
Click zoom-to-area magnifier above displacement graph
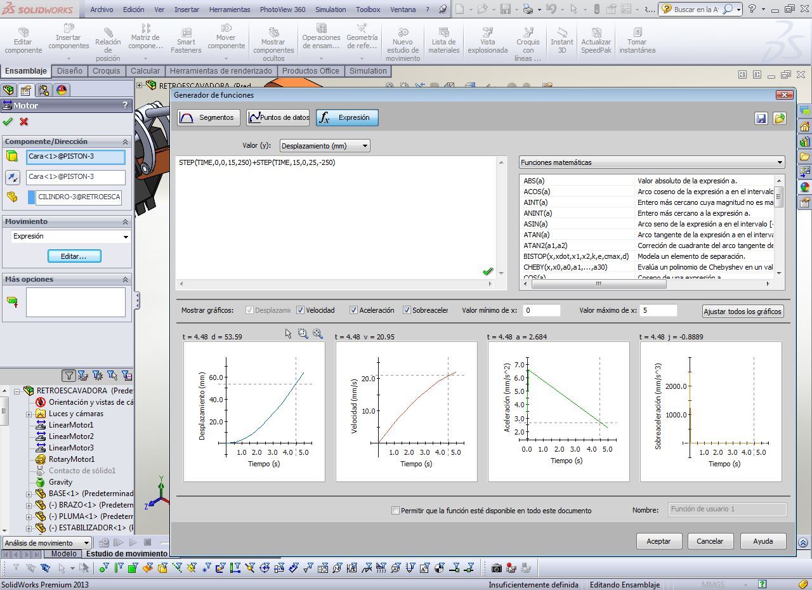303,334
